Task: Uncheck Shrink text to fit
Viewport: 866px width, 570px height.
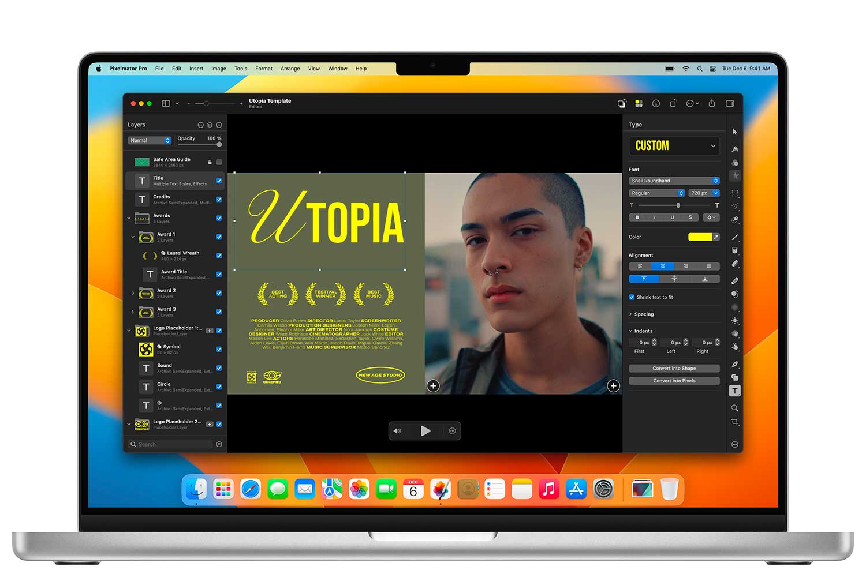Action: pyautogui.click(x=632, y=297)
